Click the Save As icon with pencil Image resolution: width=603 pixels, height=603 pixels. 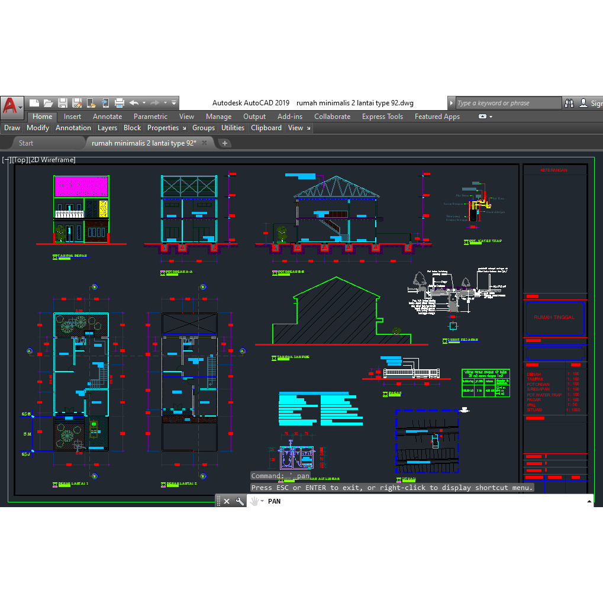click(77, 103)
